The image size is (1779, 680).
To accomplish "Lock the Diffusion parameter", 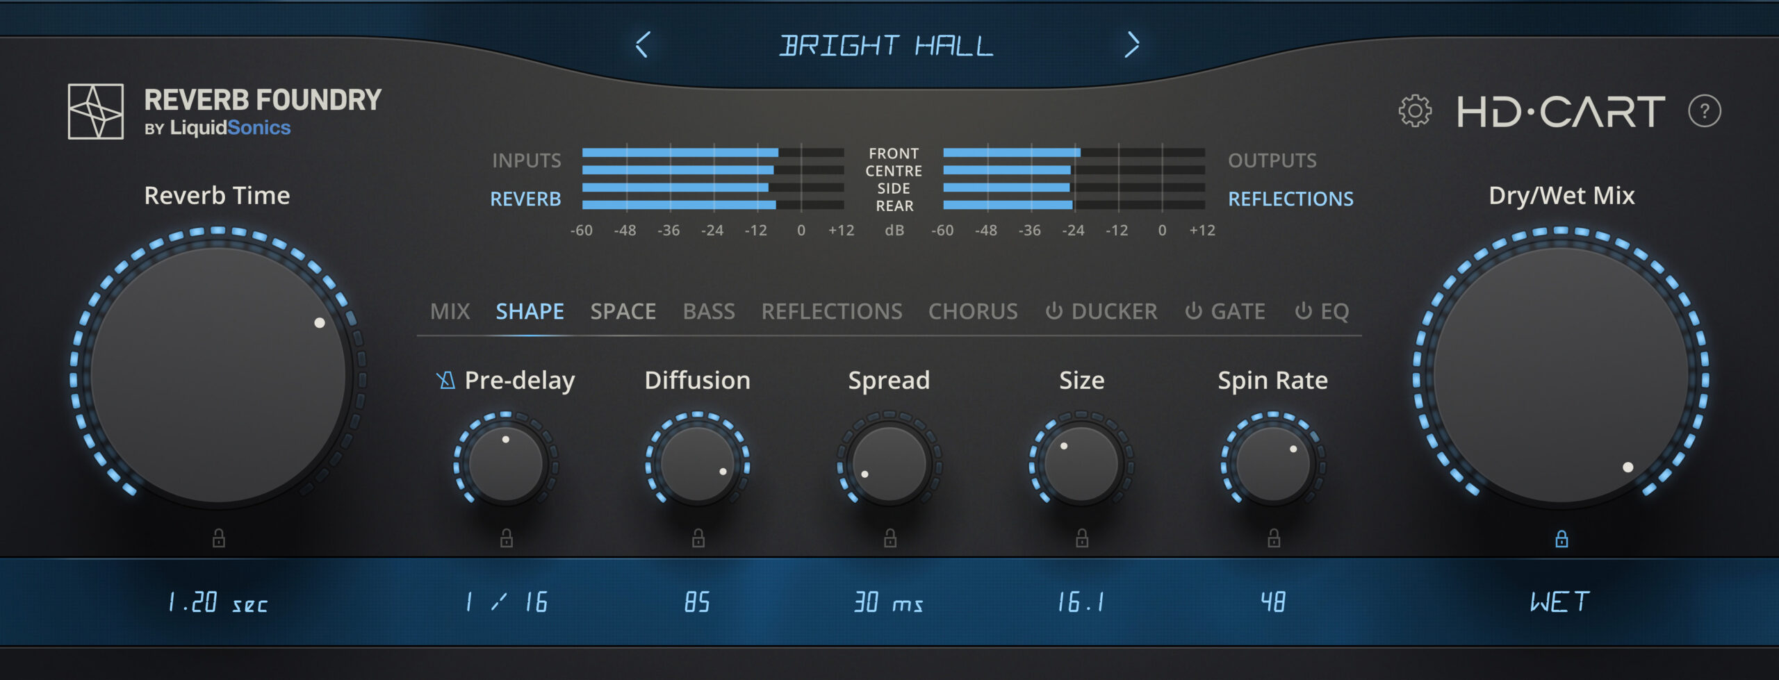I will click(698, 538).
